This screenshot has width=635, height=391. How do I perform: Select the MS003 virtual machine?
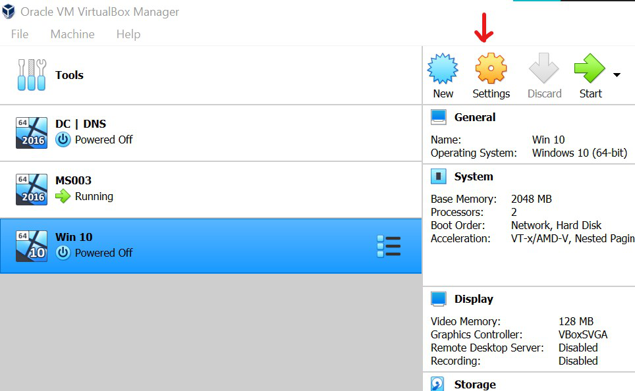211,190
